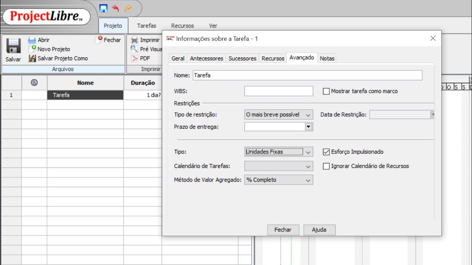Enable Mostrar tarefa como marco
The image size is (472, 265).
[326, 91]
